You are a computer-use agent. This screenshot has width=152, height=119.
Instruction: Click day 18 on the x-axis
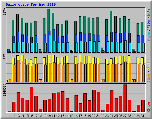[85, 116]
